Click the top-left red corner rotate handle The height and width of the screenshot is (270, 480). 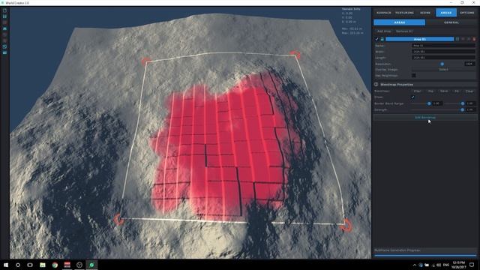tap(146, 61)
